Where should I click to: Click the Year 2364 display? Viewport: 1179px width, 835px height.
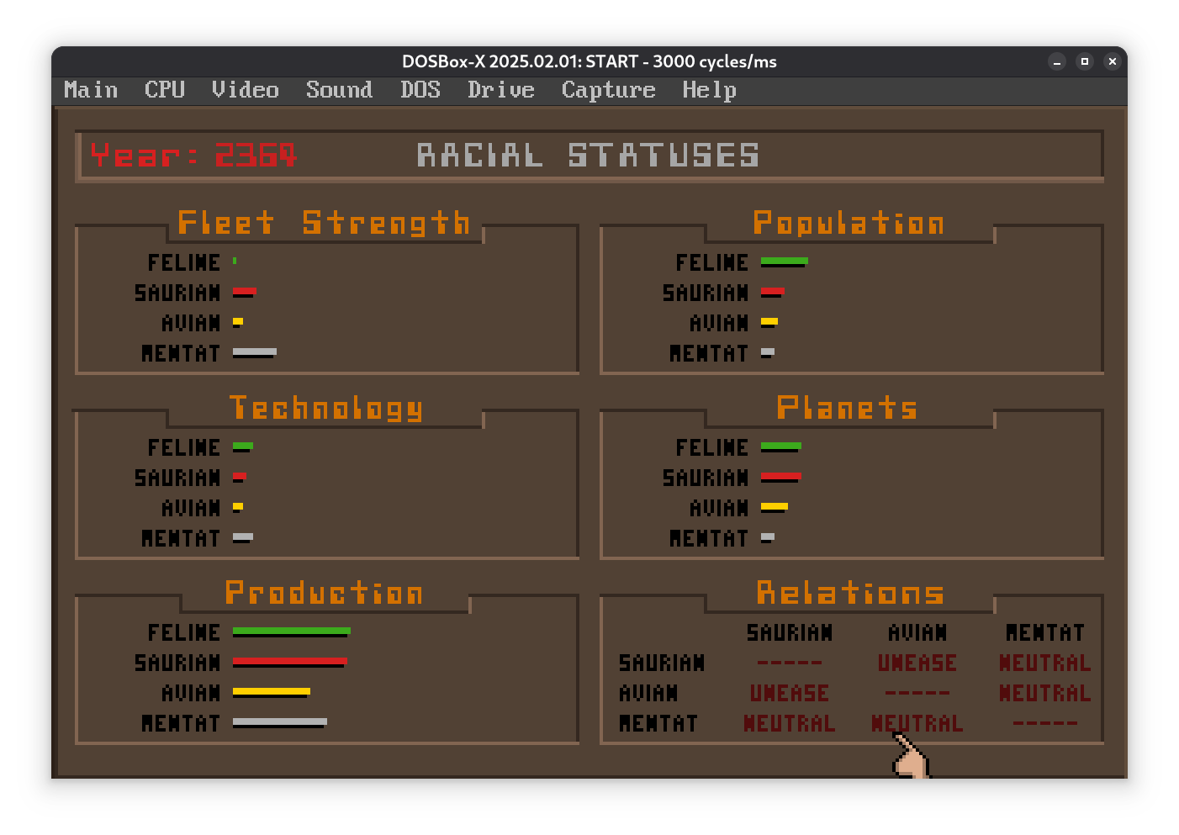pyautogui.click(x=193, y=156)
